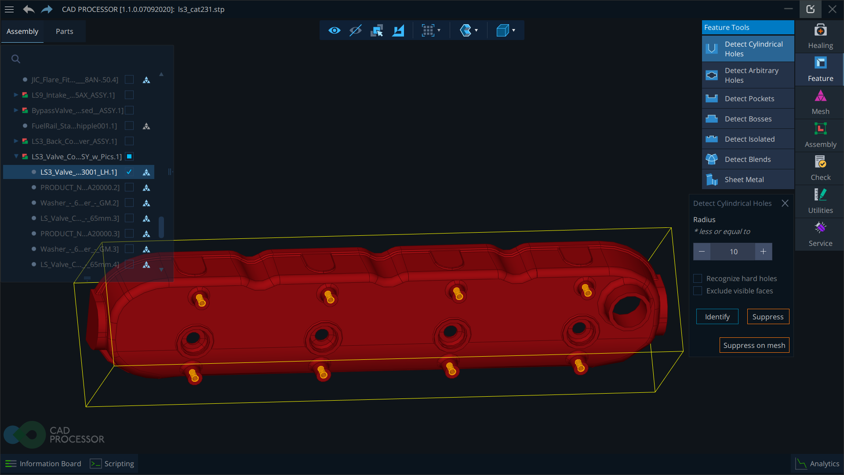Switch to the Parts tab
The image size is (844, 475).
[x=64, y=31]
